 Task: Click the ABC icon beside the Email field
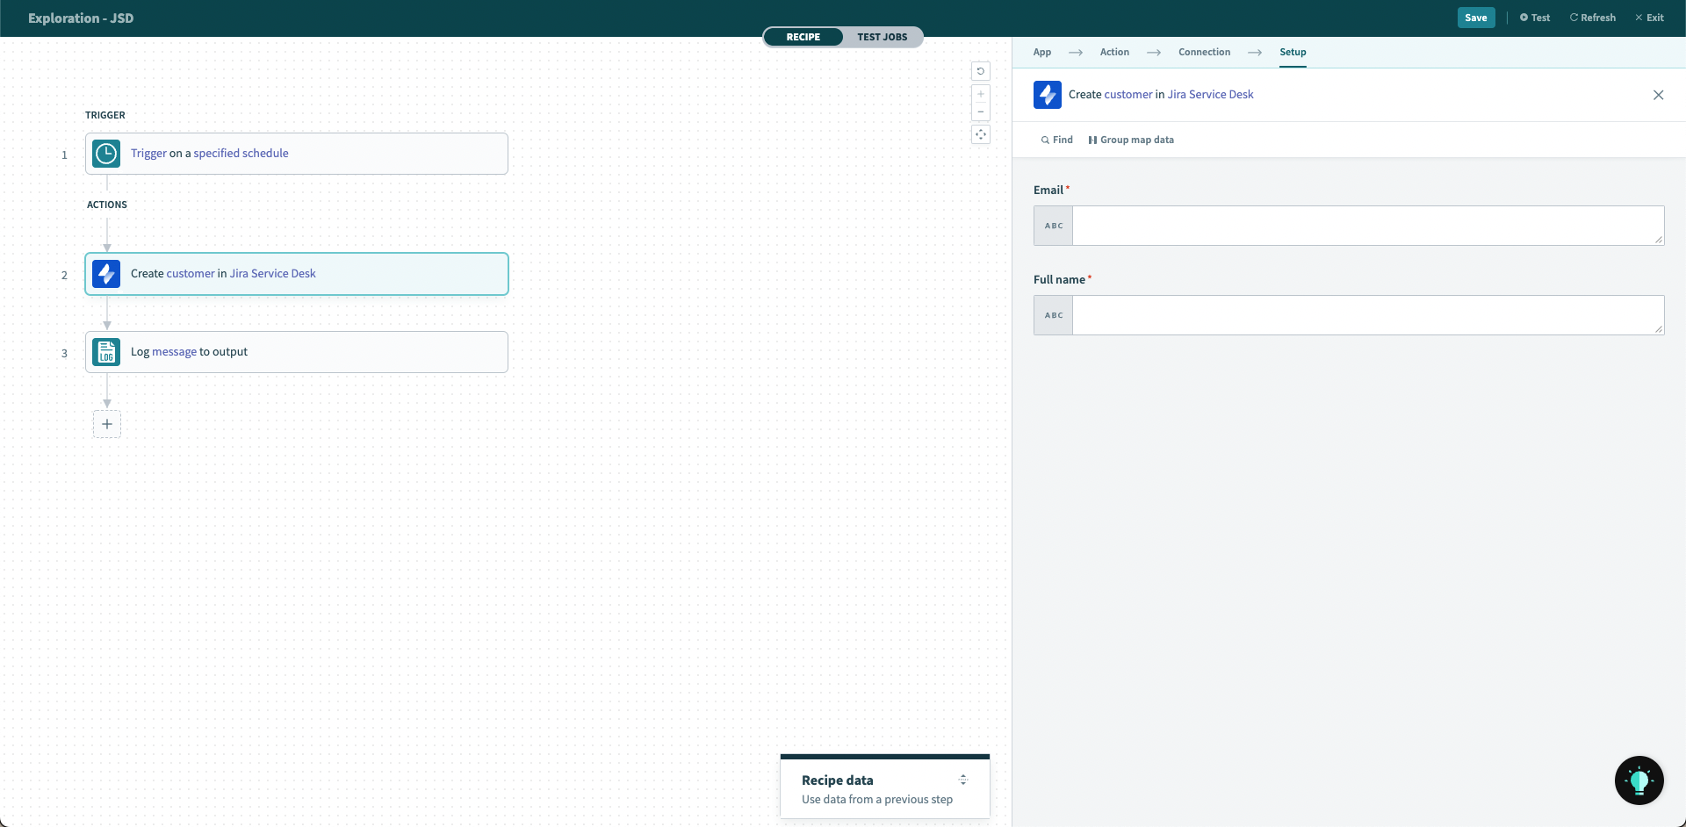1053,225
